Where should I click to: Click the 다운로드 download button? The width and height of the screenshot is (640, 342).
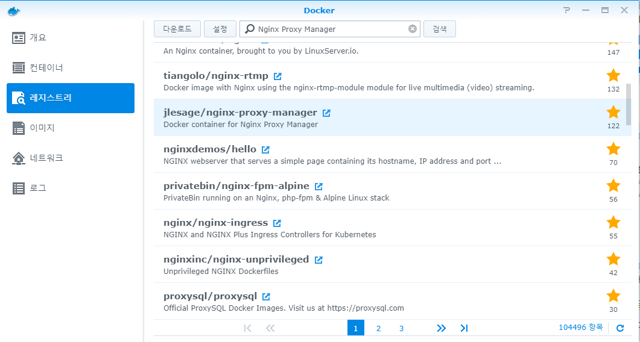tap(177, 29)
